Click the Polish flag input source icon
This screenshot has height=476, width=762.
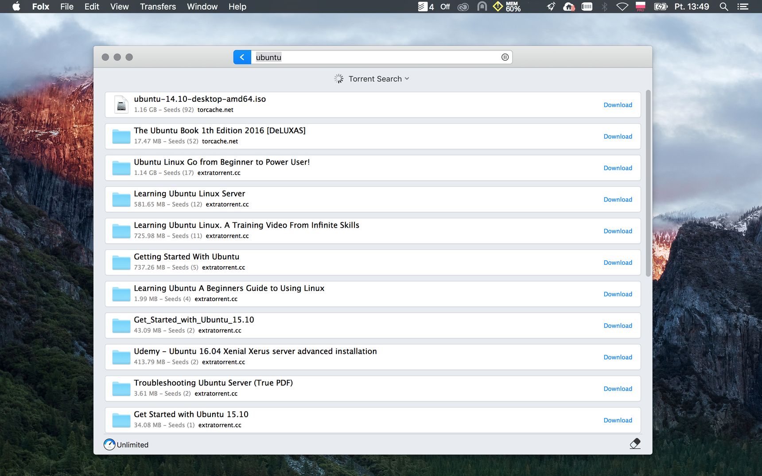pyautogui.click(x=641, y=6)
